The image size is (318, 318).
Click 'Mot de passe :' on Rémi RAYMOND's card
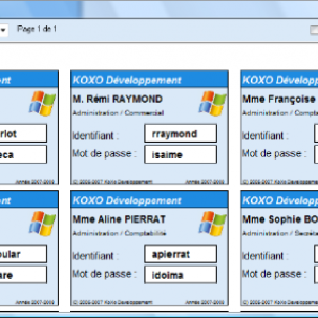[104, 154]
